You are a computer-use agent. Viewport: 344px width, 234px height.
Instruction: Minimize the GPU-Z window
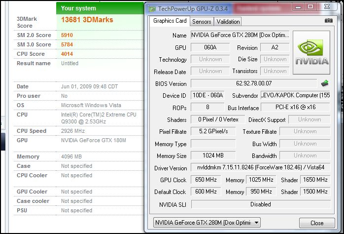(298, 7)
